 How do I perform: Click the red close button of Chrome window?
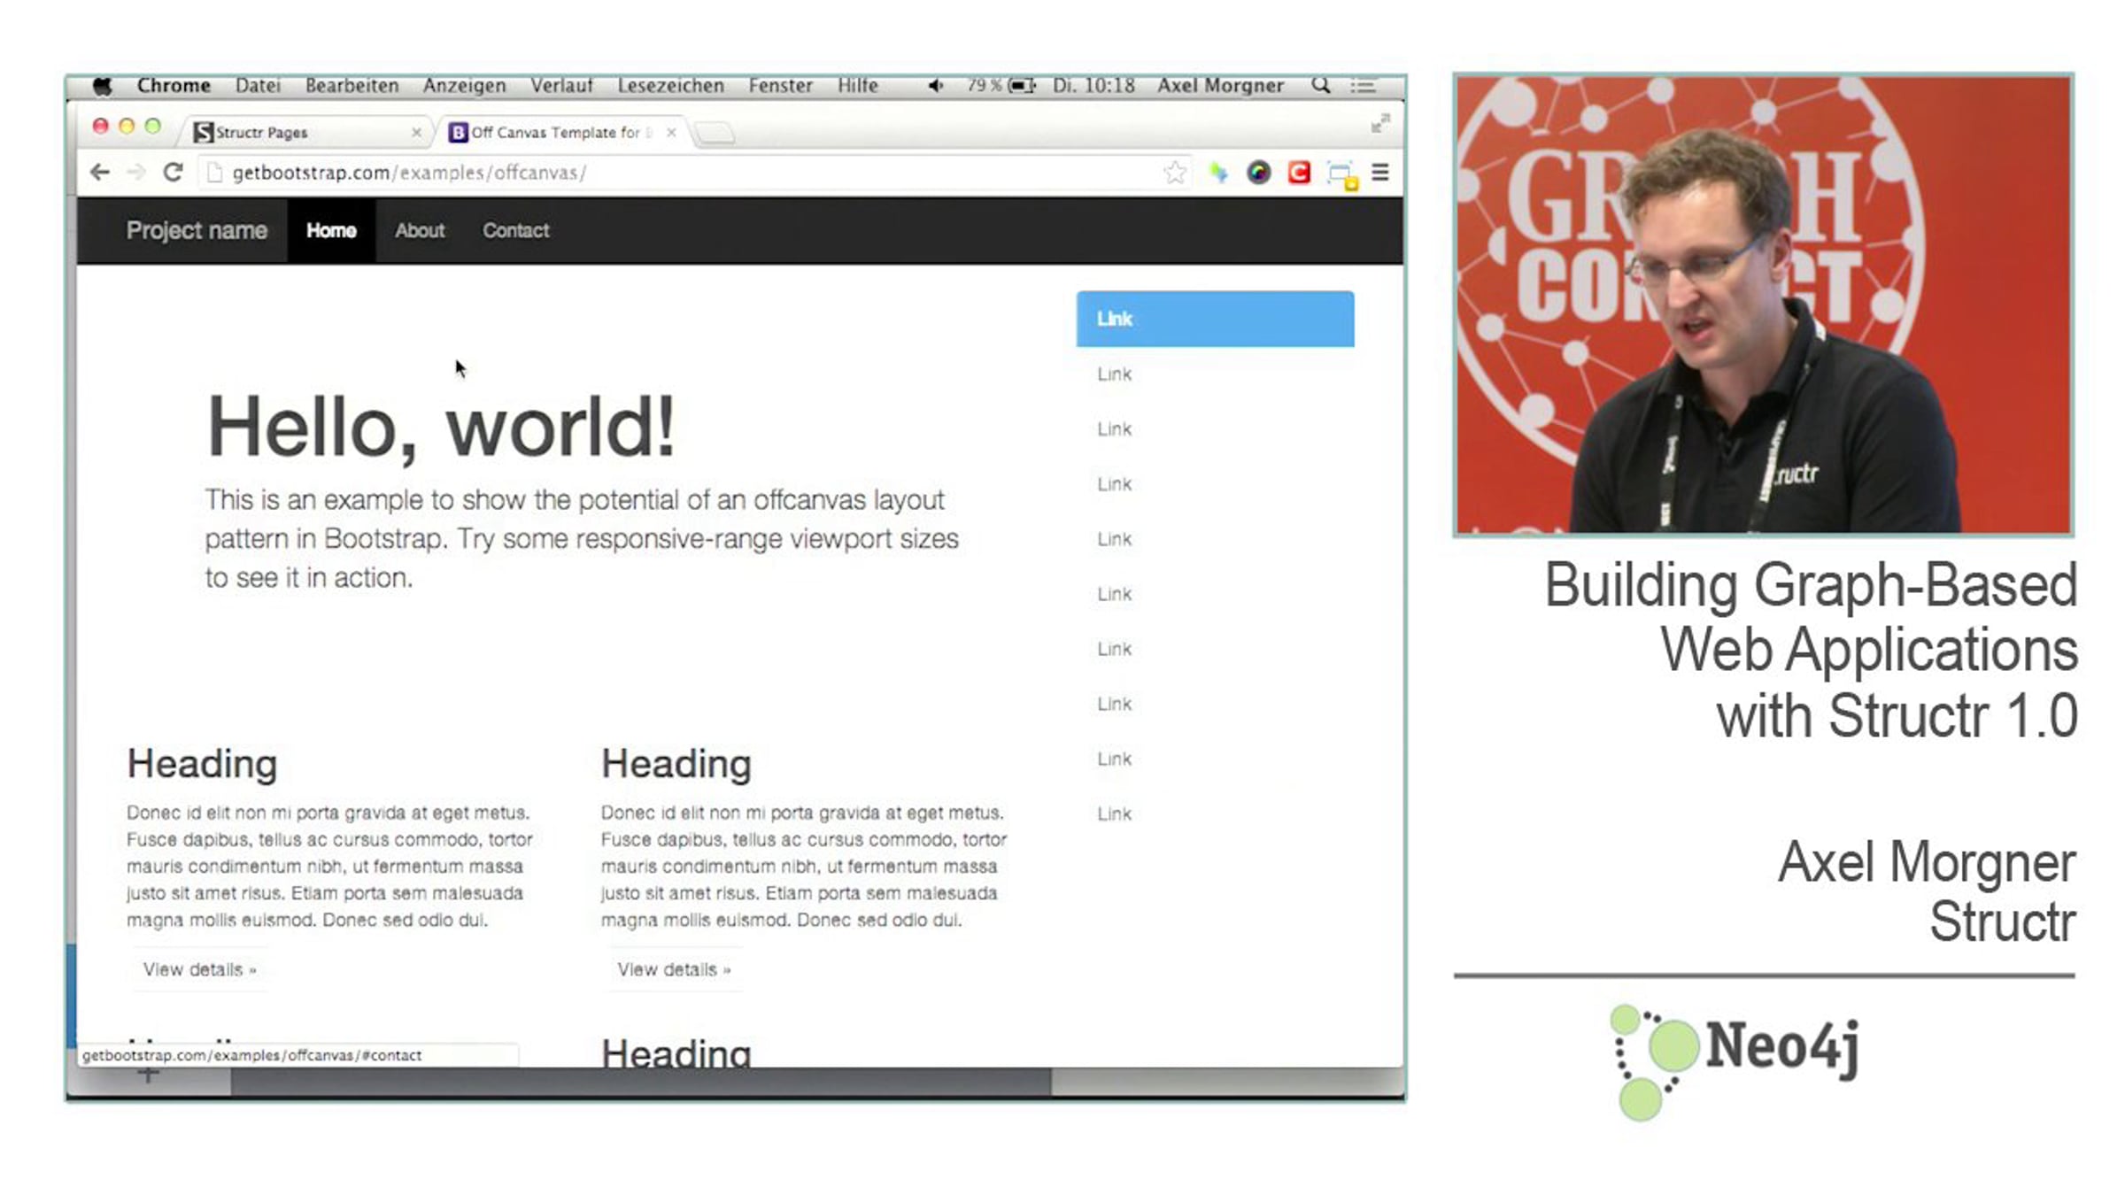[101, 127]
